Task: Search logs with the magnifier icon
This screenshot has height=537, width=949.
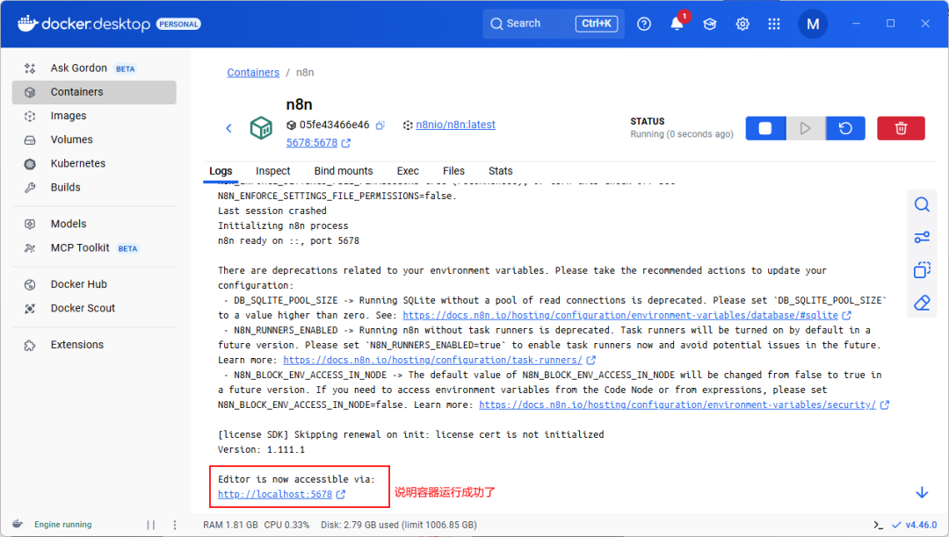Action: (922, 204)
